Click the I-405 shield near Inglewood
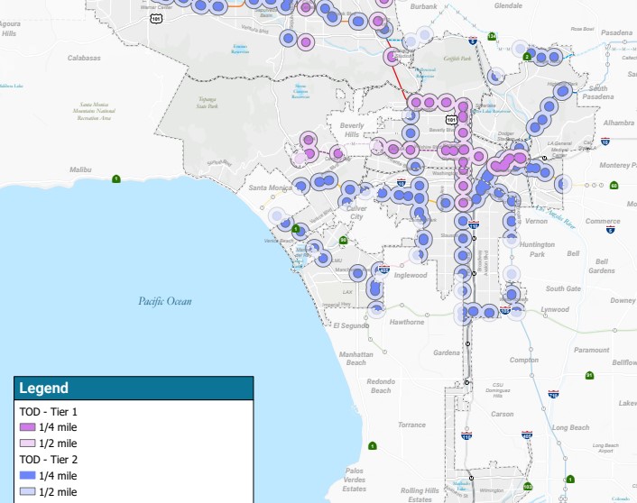 (x=383, y=269)
